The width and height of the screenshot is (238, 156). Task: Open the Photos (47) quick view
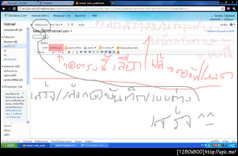(x=10, y=75)
